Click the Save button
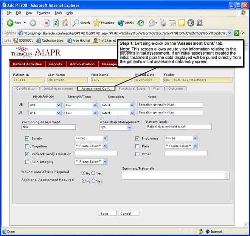250x236 pixels. coord(104,214)
